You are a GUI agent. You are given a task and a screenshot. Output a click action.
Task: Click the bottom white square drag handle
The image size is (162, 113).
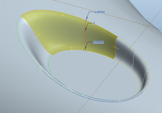pyautogui.click(x=85, y=50)
